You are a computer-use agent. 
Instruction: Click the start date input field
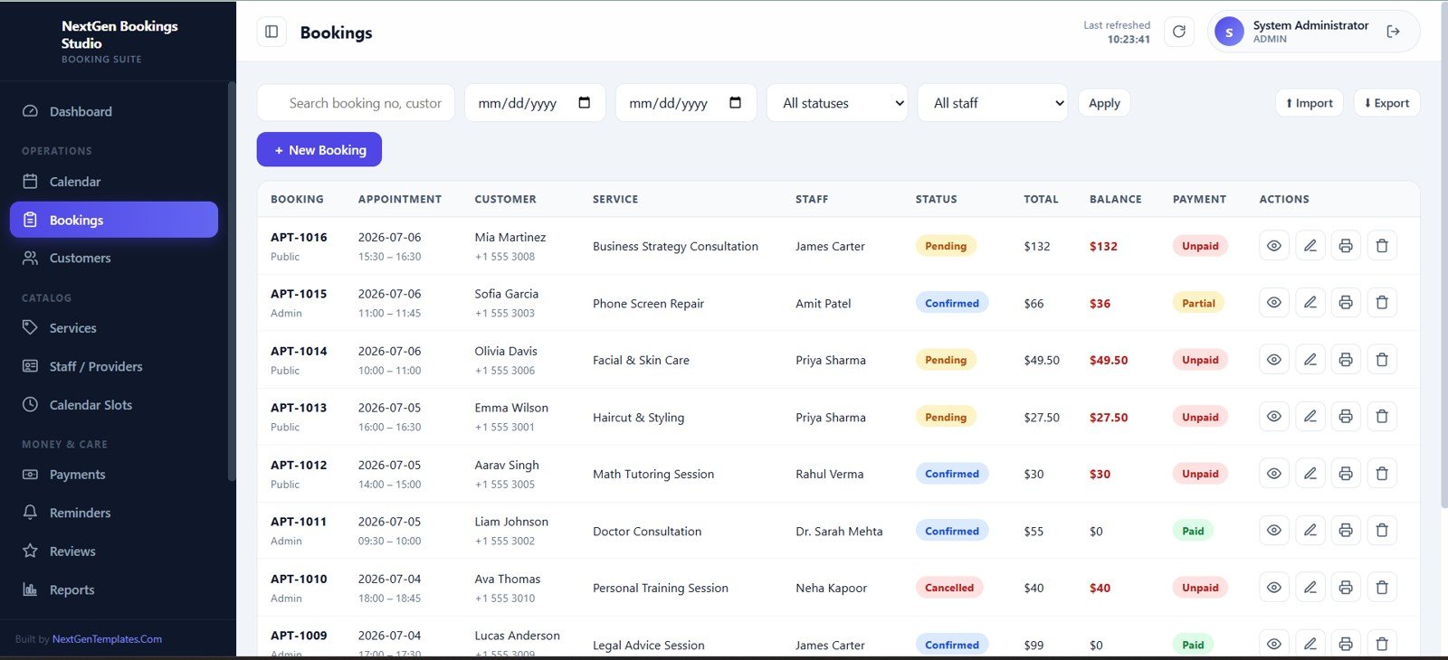(x=535, y=103)
